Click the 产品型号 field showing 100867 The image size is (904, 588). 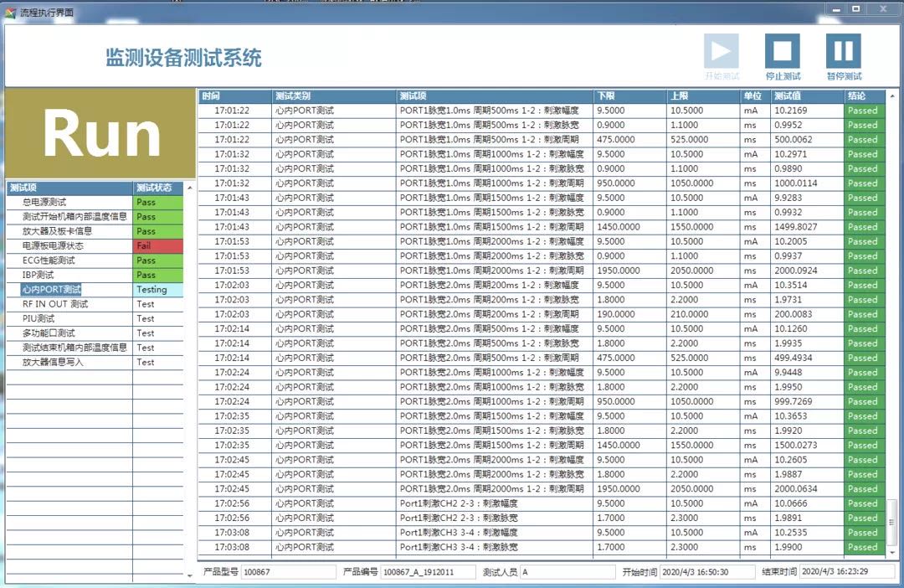(288, 572)
